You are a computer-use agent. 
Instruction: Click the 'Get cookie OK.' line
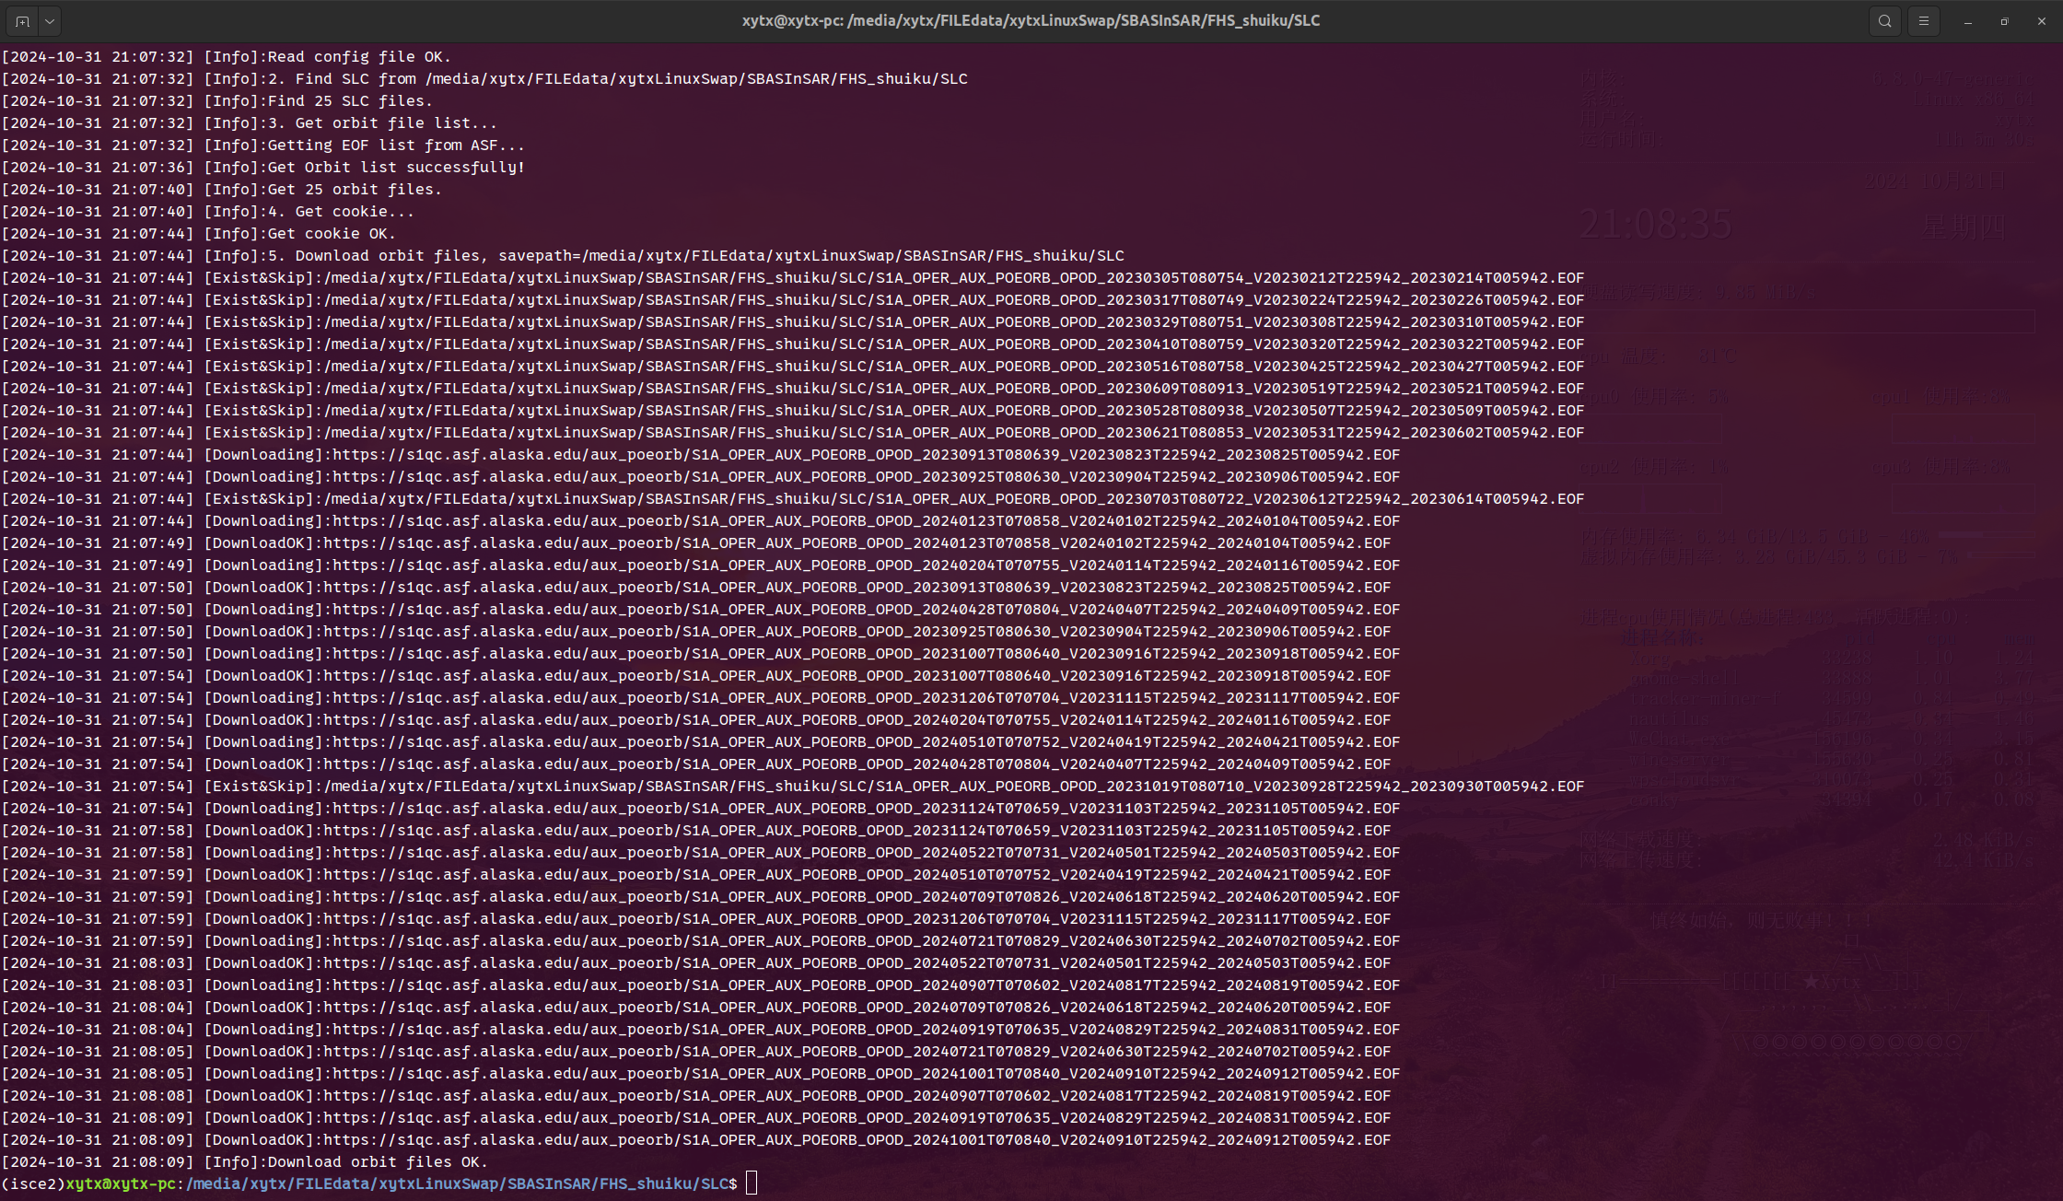click(x=199, y=234)
